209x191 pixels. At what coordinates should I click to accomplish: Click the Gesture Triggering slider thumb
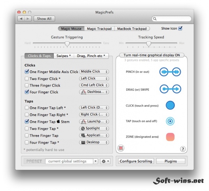[67, 44]
